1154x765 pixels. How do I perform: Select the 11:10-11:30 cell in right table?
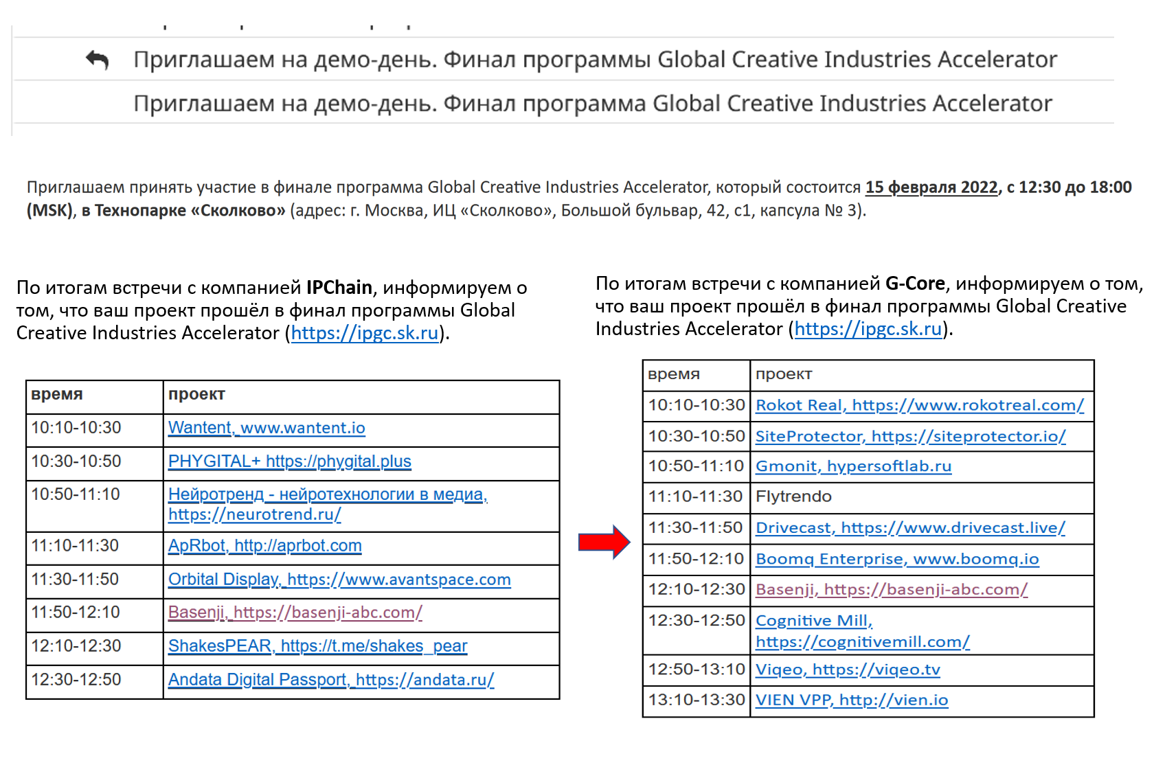pyautogui.click(x=696, y=496)
